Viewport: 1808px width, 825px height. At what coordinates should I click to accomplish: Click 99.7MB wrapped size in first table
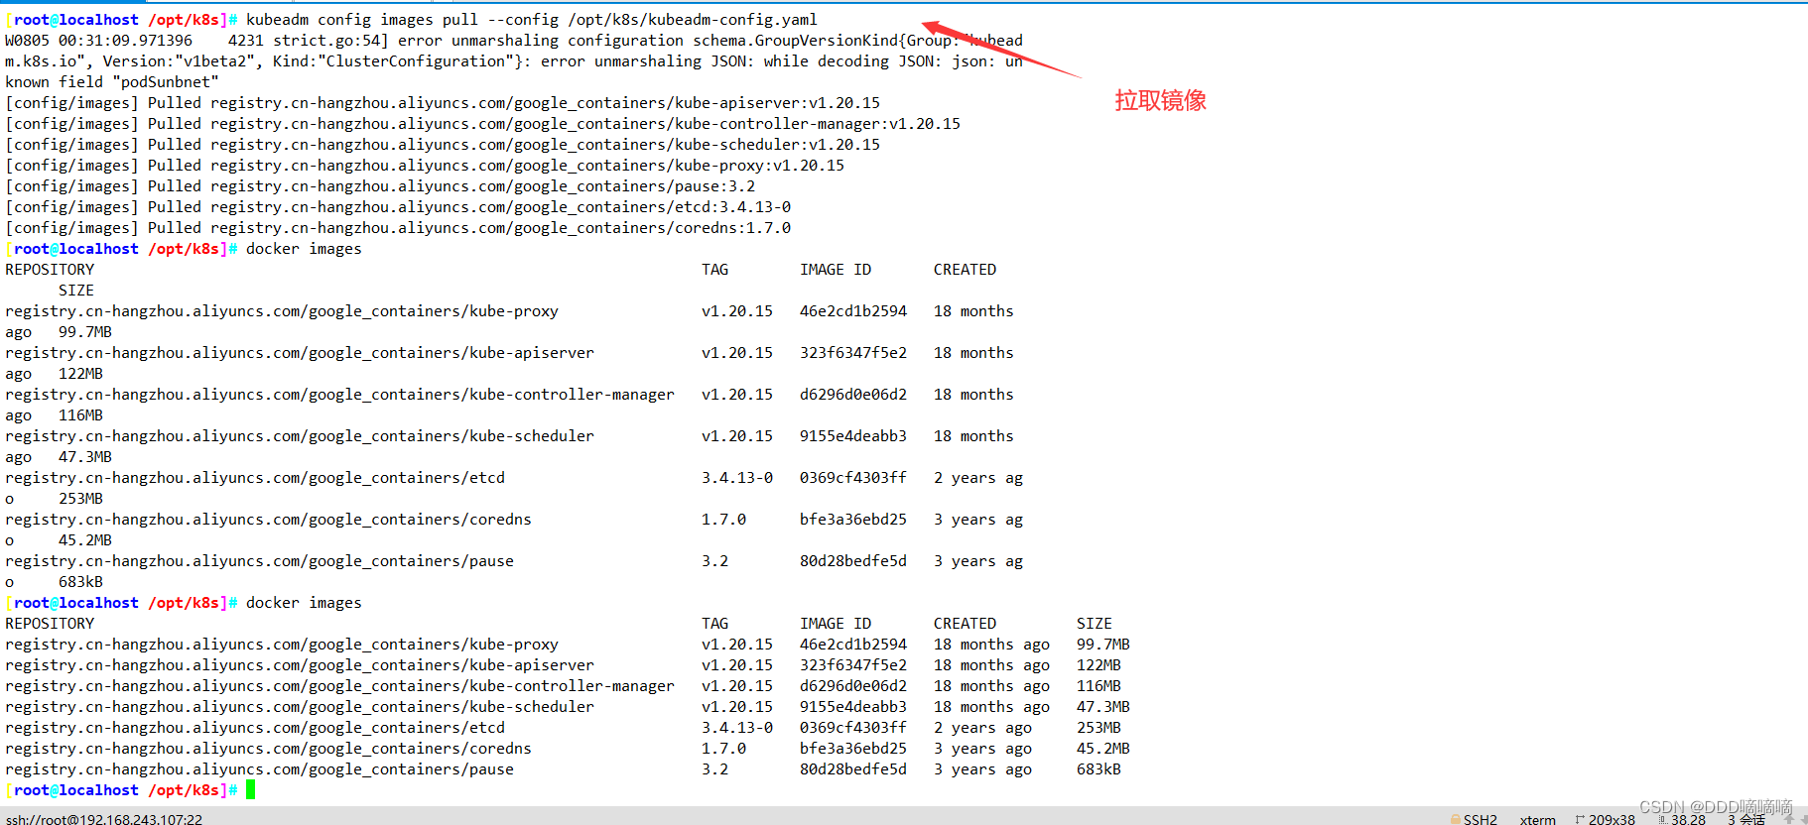click(x=85, y=331)
